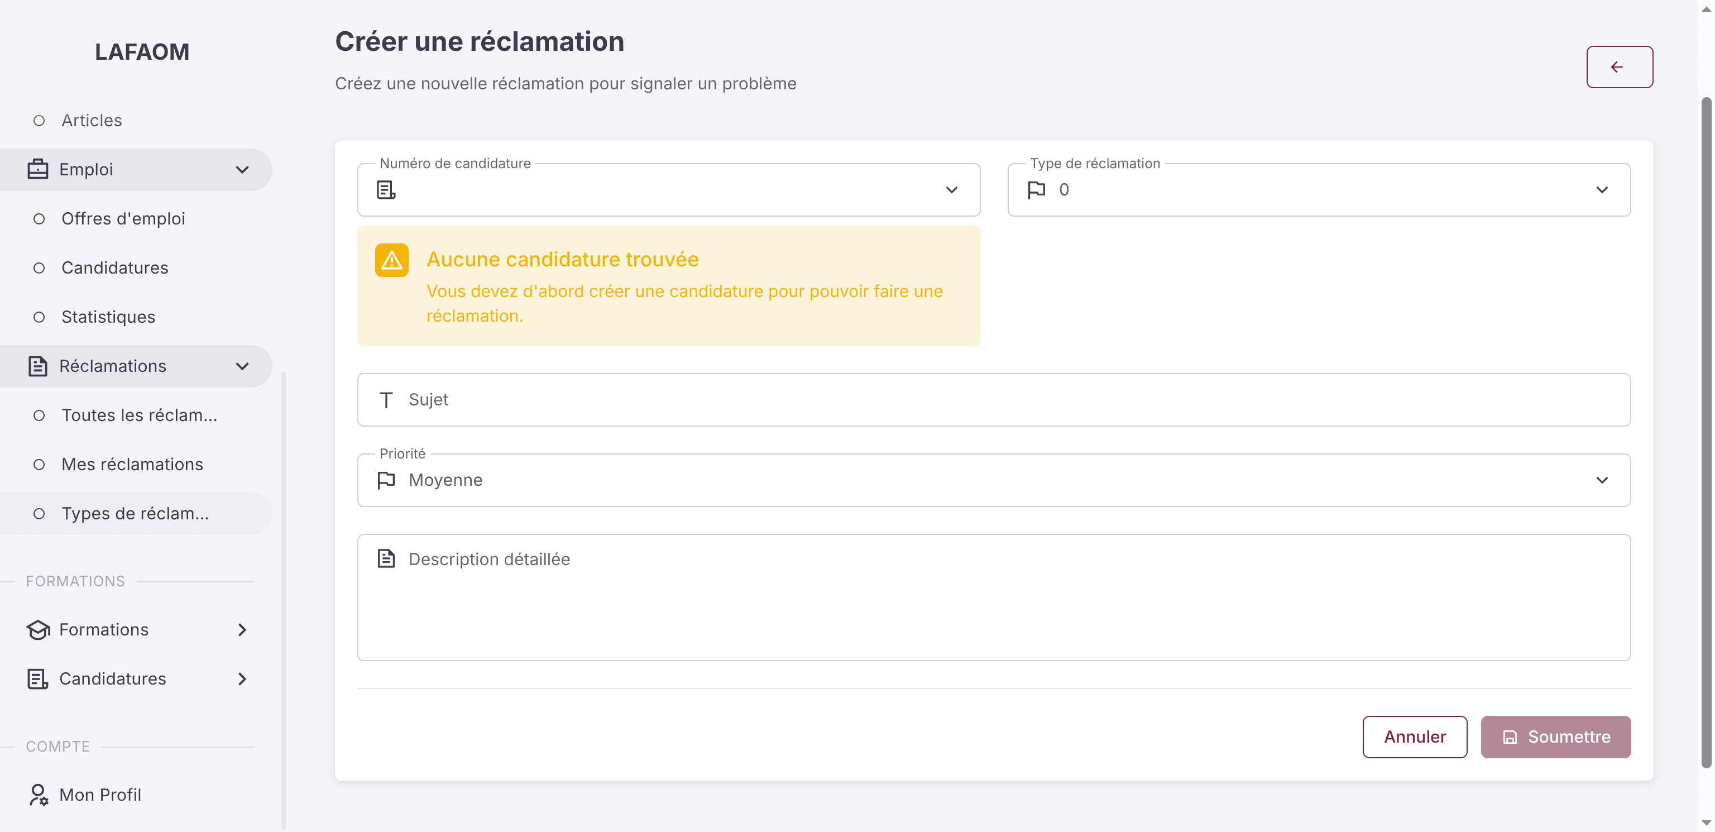The width and height of the screenshot is (1715, 832).
Task: Click the file icon beside Description détaillée
Action: tap(386, 558)
